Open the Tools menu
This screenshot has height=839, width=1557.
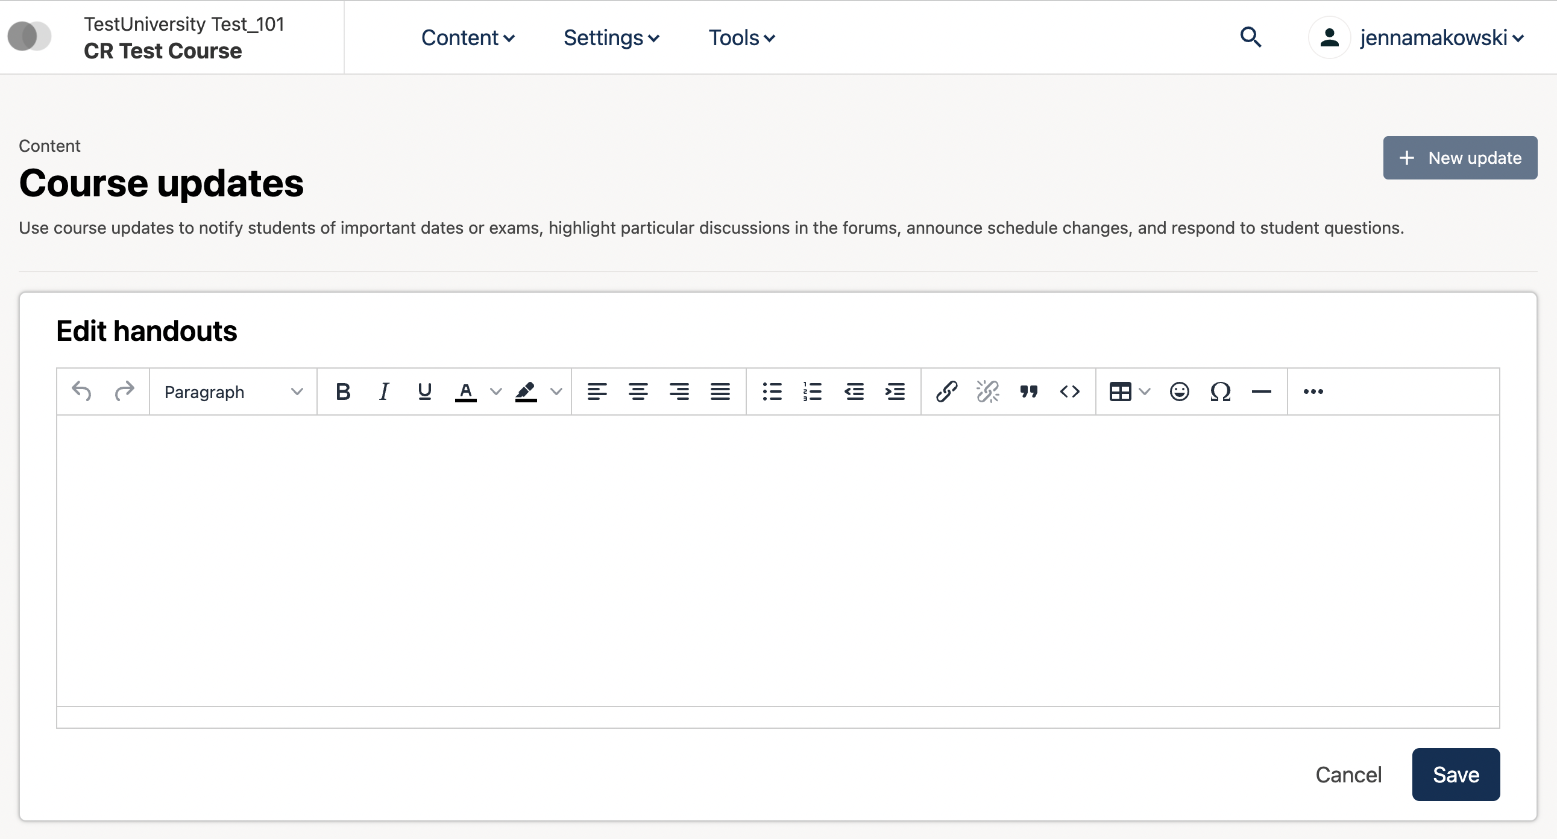pos(741,37)
